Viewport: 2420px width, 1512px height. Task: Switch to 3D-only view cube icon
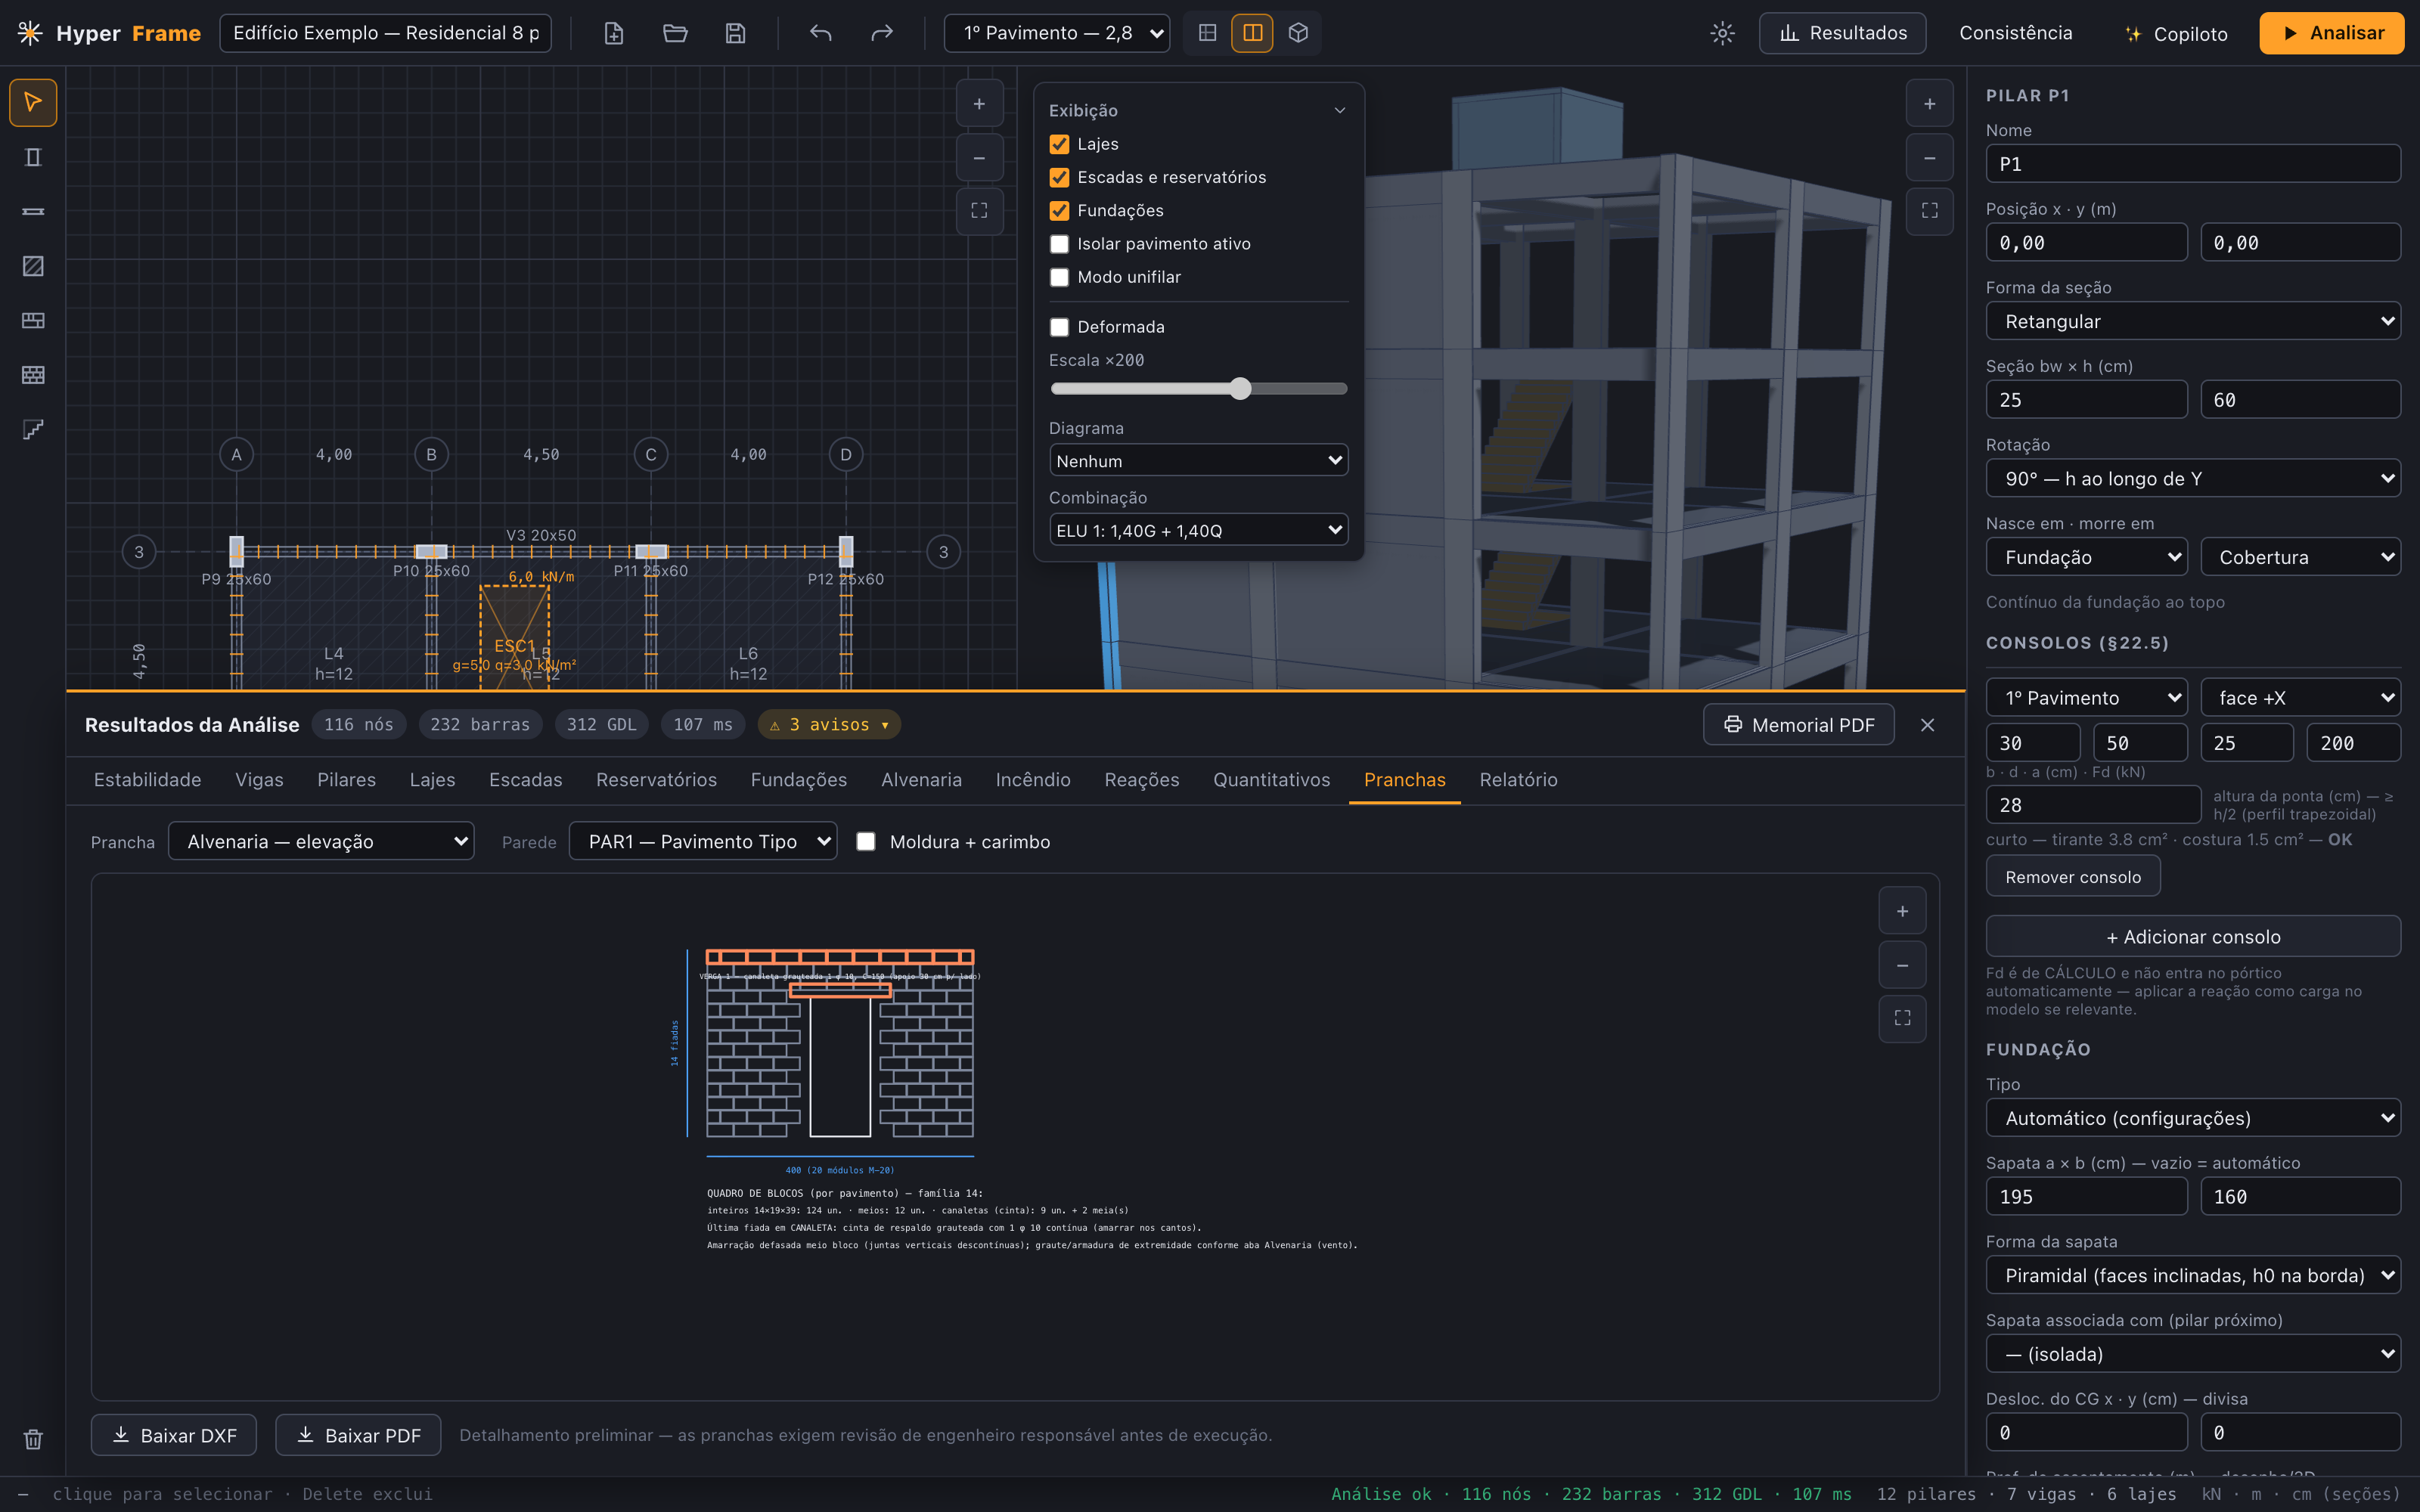pyautogui.click(x=1298, y=33)
